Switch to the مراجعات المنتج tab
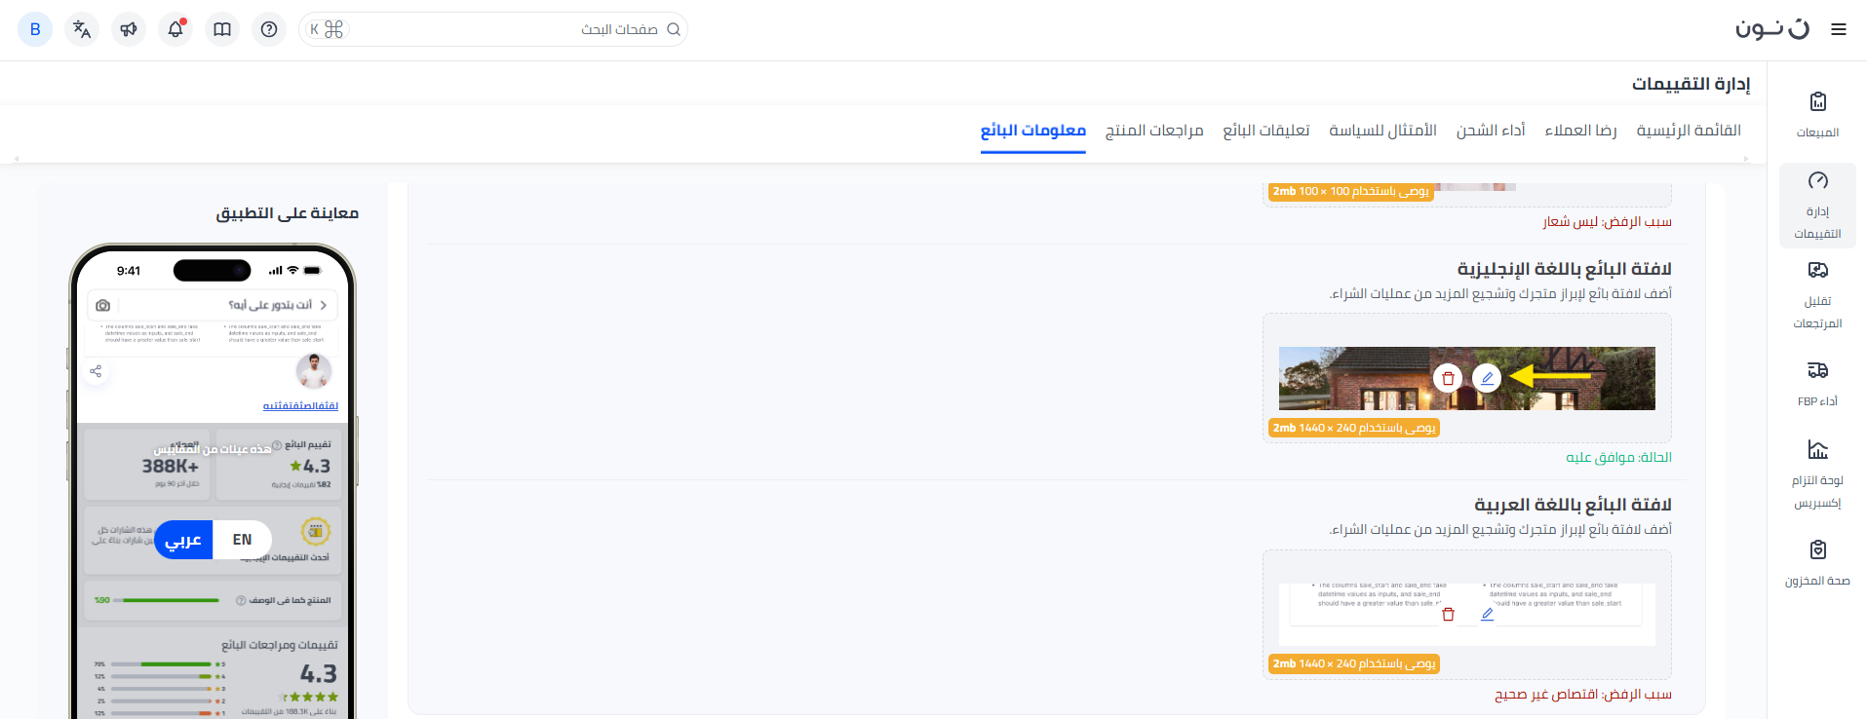Screen dimensions: 1867x719 (x=1154, y=131)
